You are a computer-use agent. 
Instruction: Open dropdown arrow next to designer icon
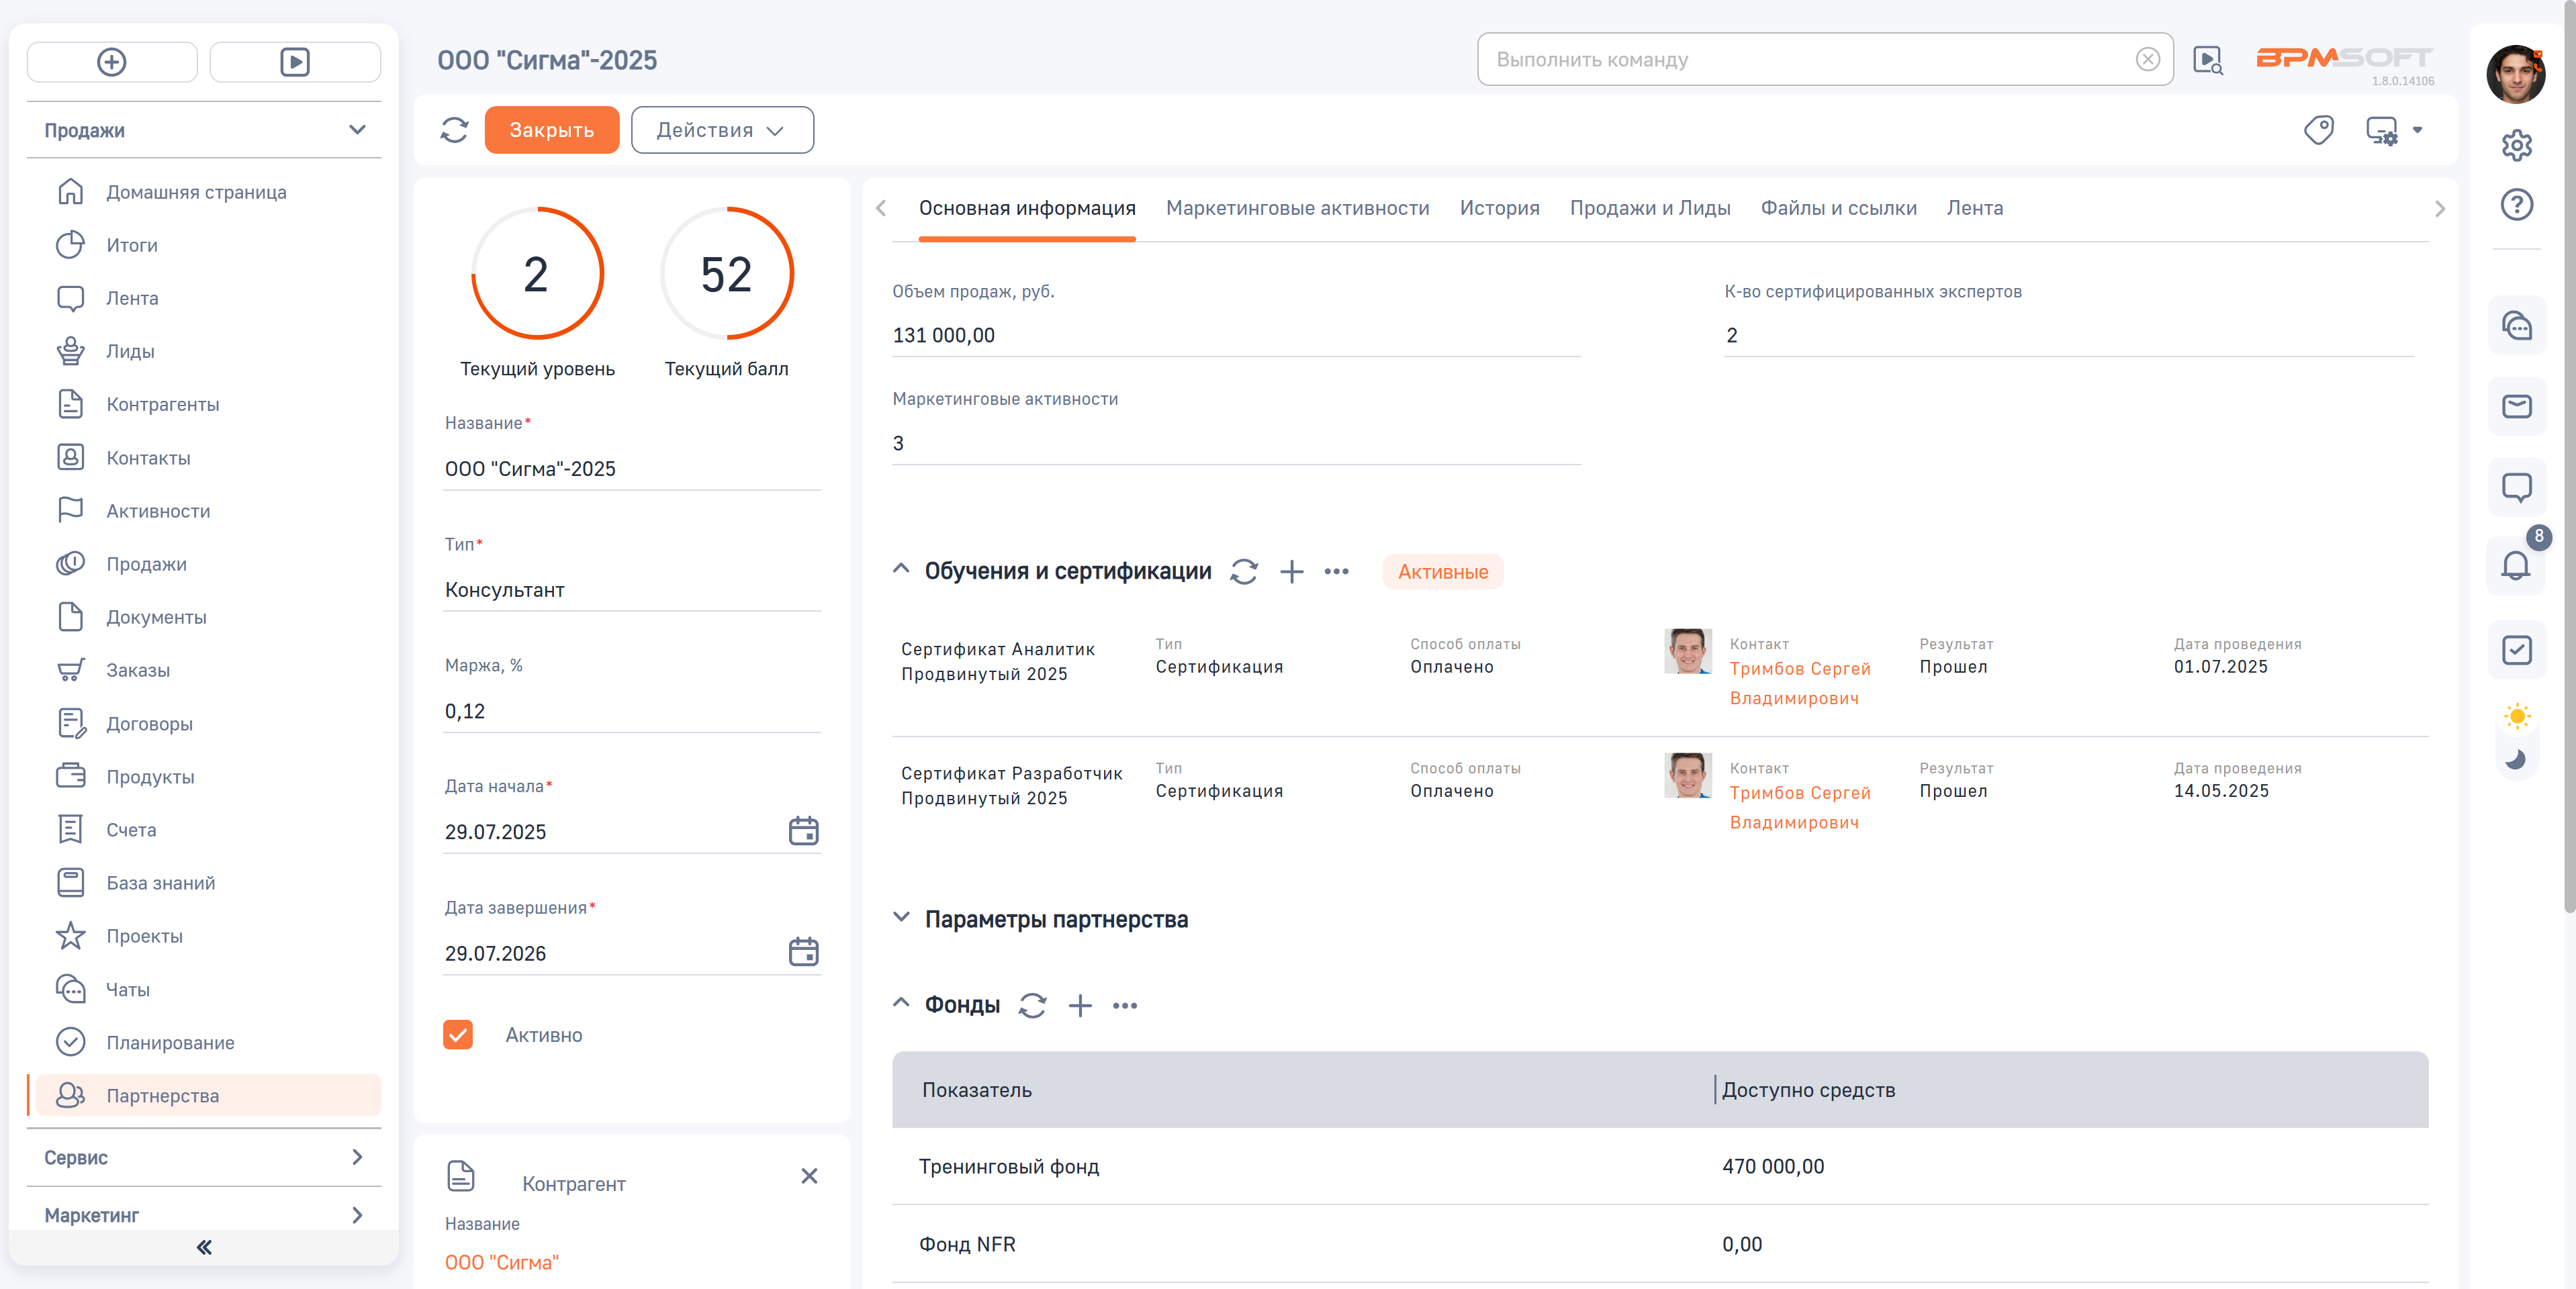(2417, 130)
